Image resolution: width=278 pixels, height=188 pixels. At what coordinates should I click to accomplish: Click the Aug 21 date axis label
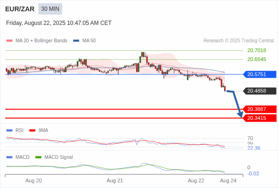[x=114, y=180]
